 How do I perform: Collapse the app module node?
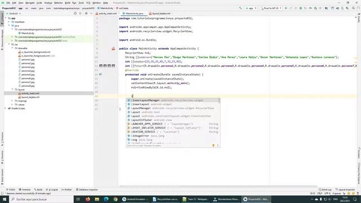6,18
